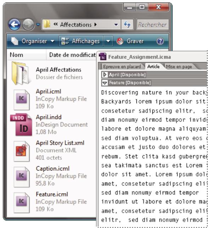Expand the April [Disponible] story triangle

click(x=105, y=75)
